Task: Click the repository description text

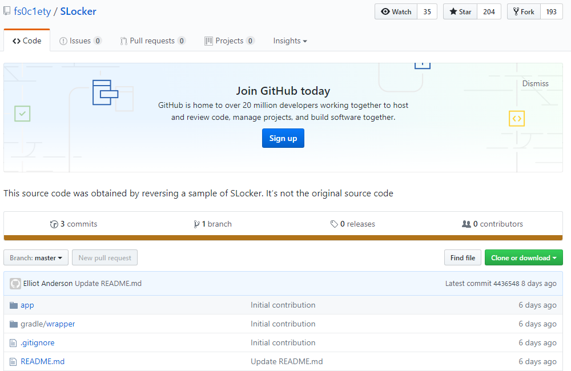Action: pyautogui.click(x=199, y=193)
